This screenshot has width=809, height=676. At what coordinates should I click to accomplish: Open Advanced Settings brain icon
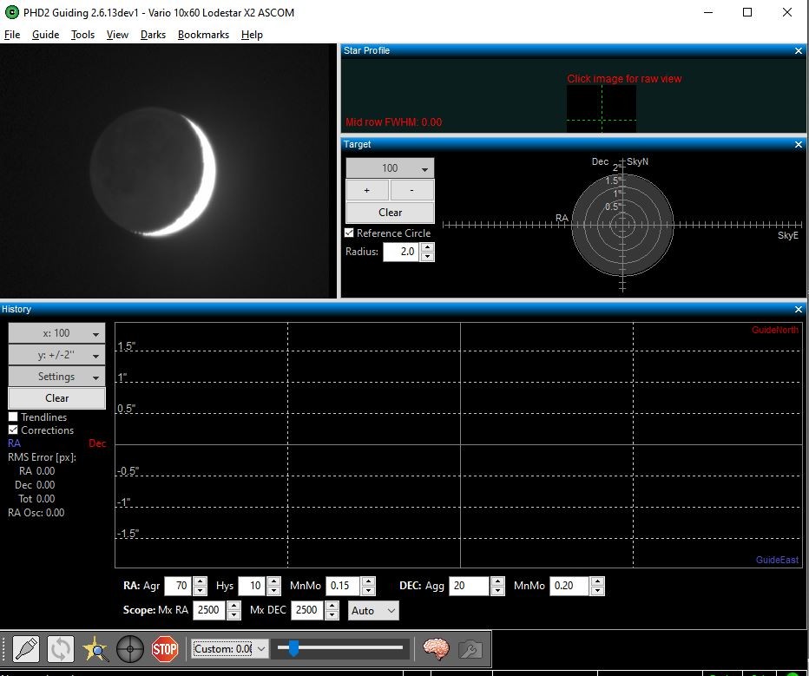pos(436,649)
